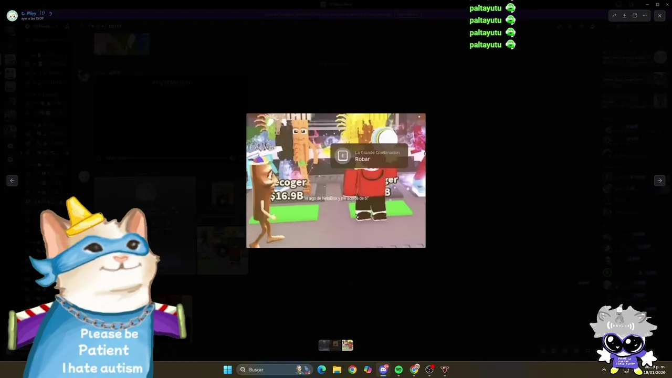Open the second Chrome profile icon in the taskbar
This screenshot has width=672, height=378.
[x=414, y=370]
